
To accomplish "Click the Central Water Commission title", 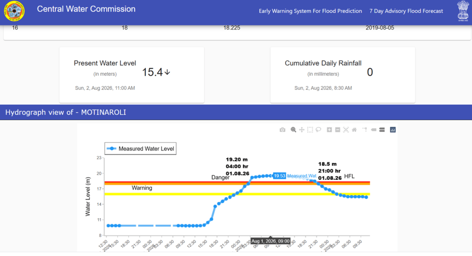I will point(86,9).
